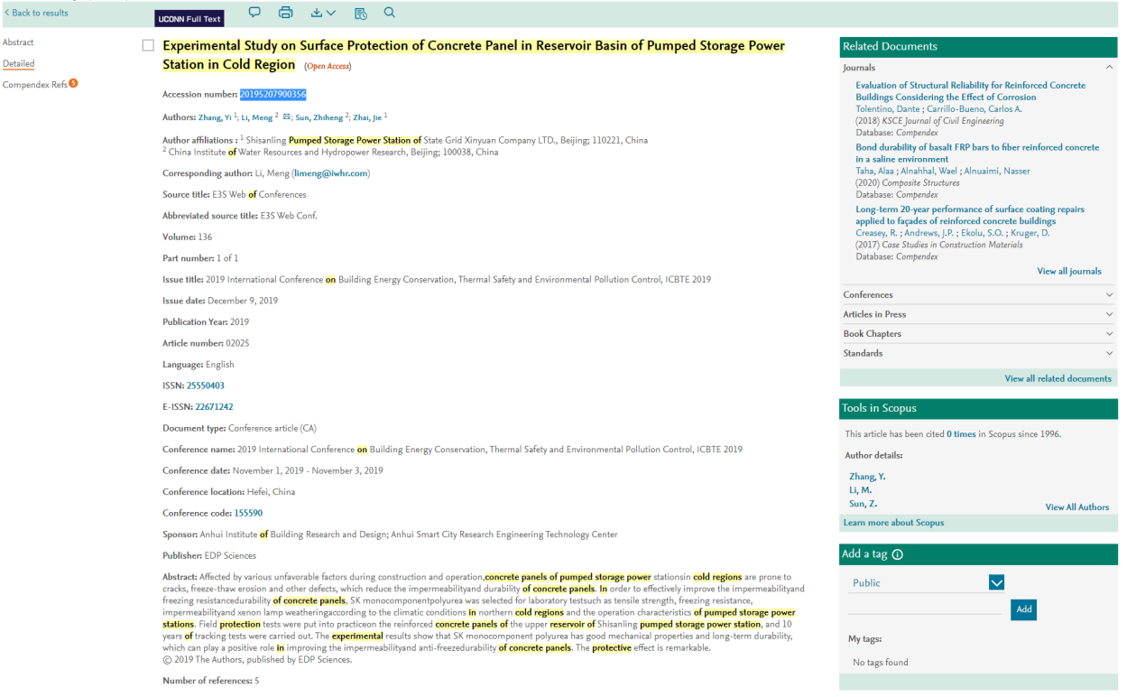The height and width of the screenshot is (697, 1127).
Task: Open the 0 times cited link
Action: (x=961, y=434)
